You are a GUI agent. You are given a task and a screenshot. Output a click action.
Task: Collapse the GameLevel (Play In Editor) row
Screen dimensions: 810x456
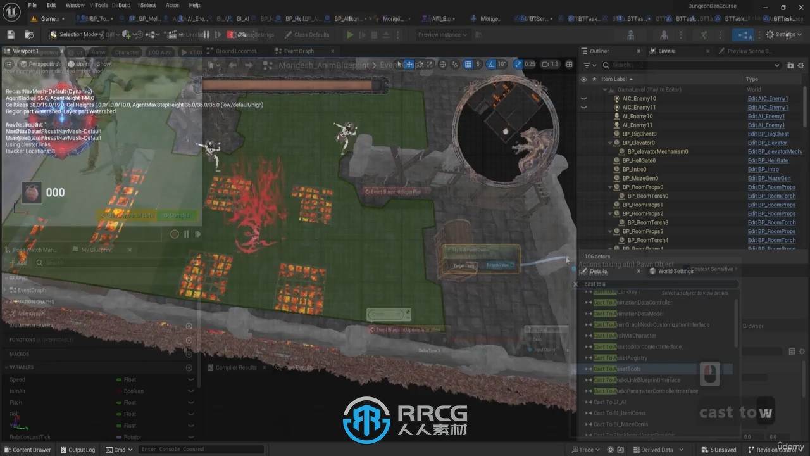604,89
